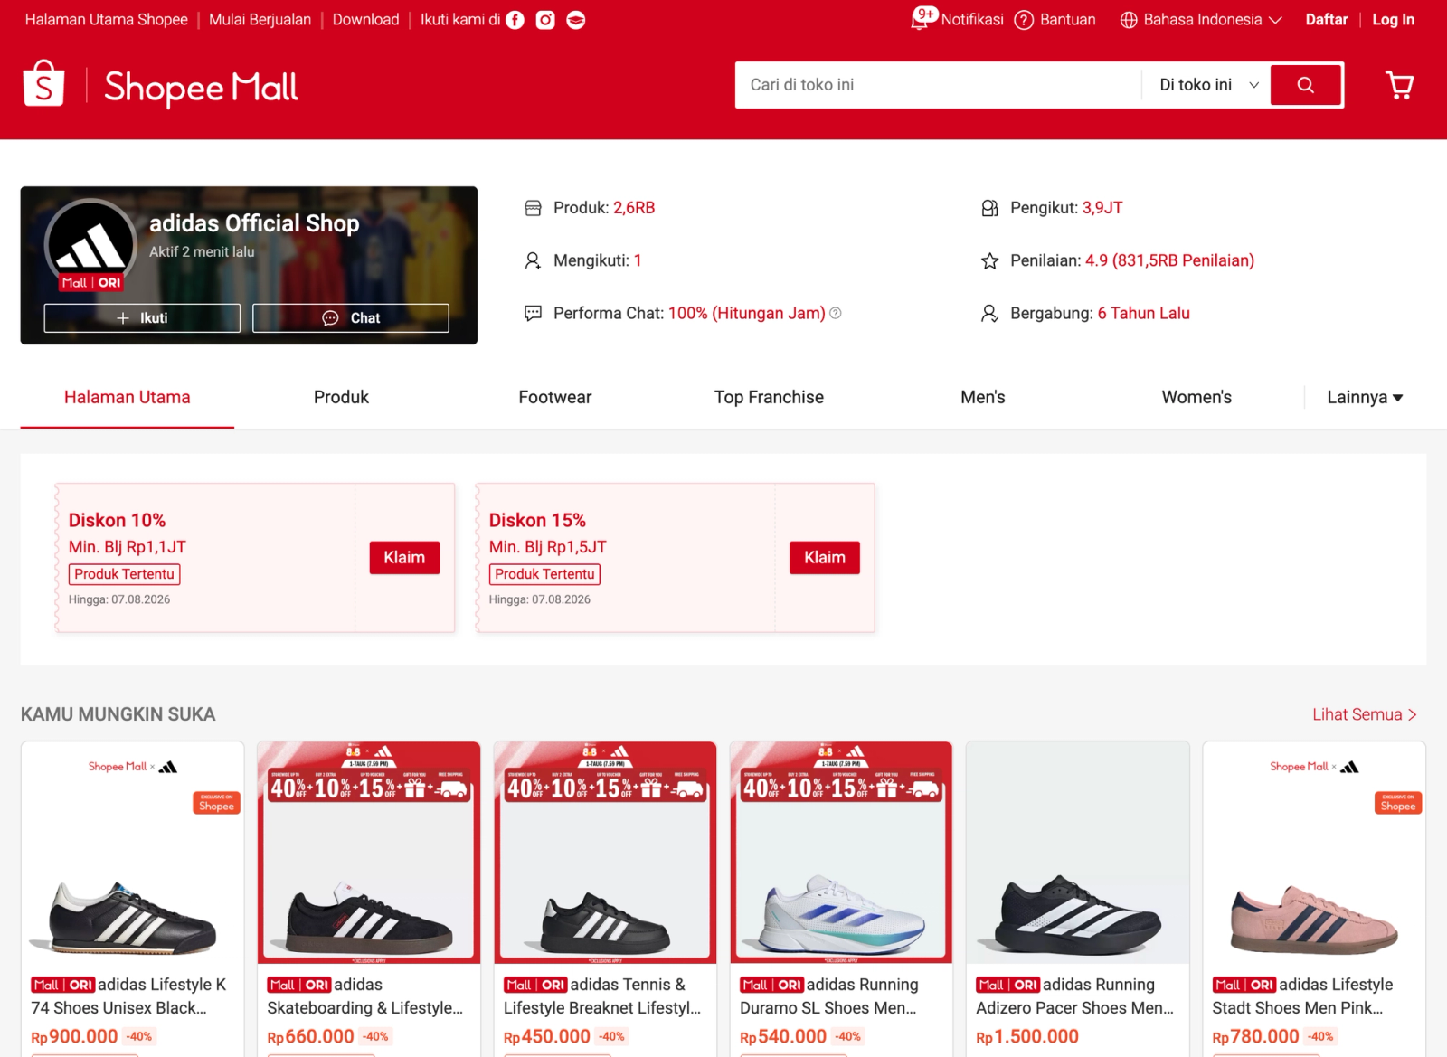Click the Bergabung person icon
This screenshot has width=1447, height=1057.
[x=989, y=313]
